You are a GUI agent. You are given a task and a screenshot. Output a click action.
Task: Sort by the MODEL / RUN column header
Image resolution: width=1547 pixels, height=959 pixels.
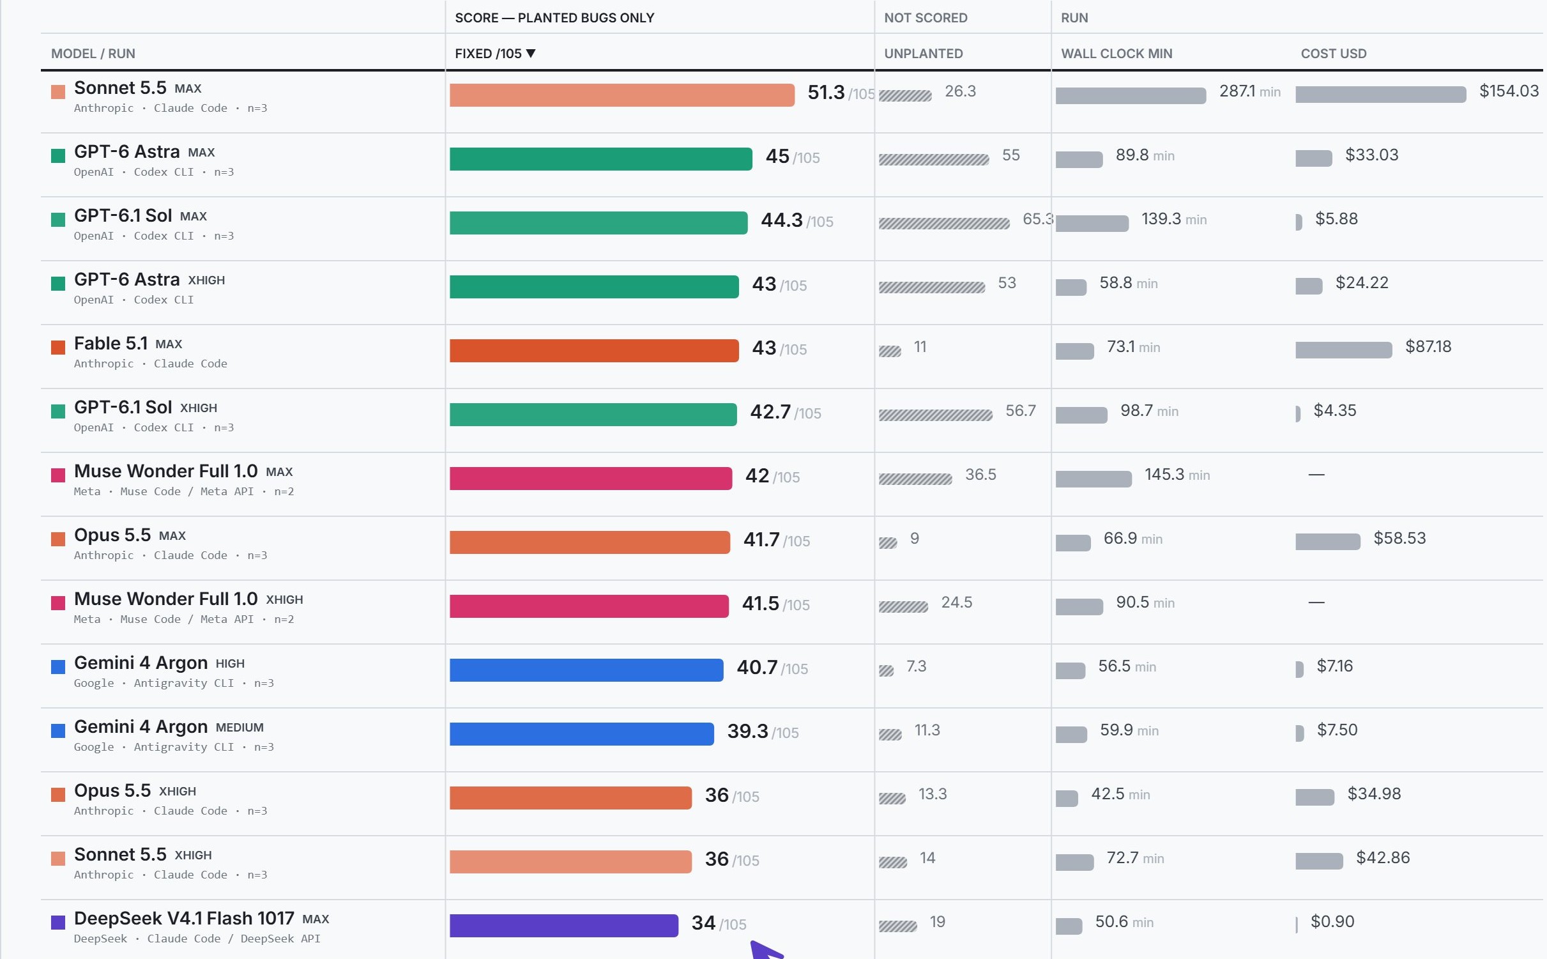93,54
